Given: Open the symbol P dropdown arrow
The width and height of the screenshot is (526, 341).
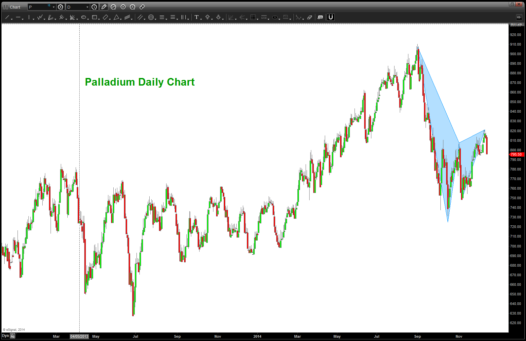Looking at the screenshot, I should 54,7.
